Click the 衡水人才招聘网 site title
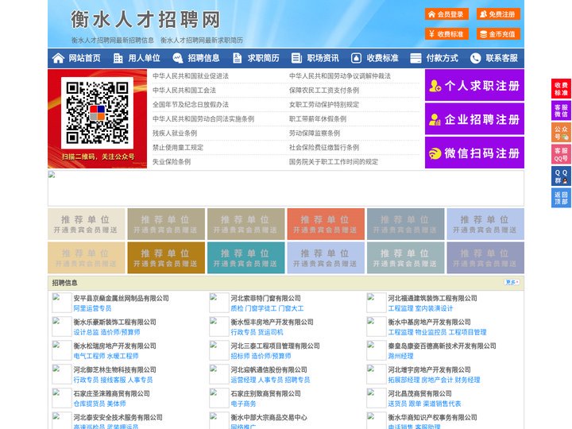The height and width of the screenshot is (429, 572). click(x=146, y=19)
